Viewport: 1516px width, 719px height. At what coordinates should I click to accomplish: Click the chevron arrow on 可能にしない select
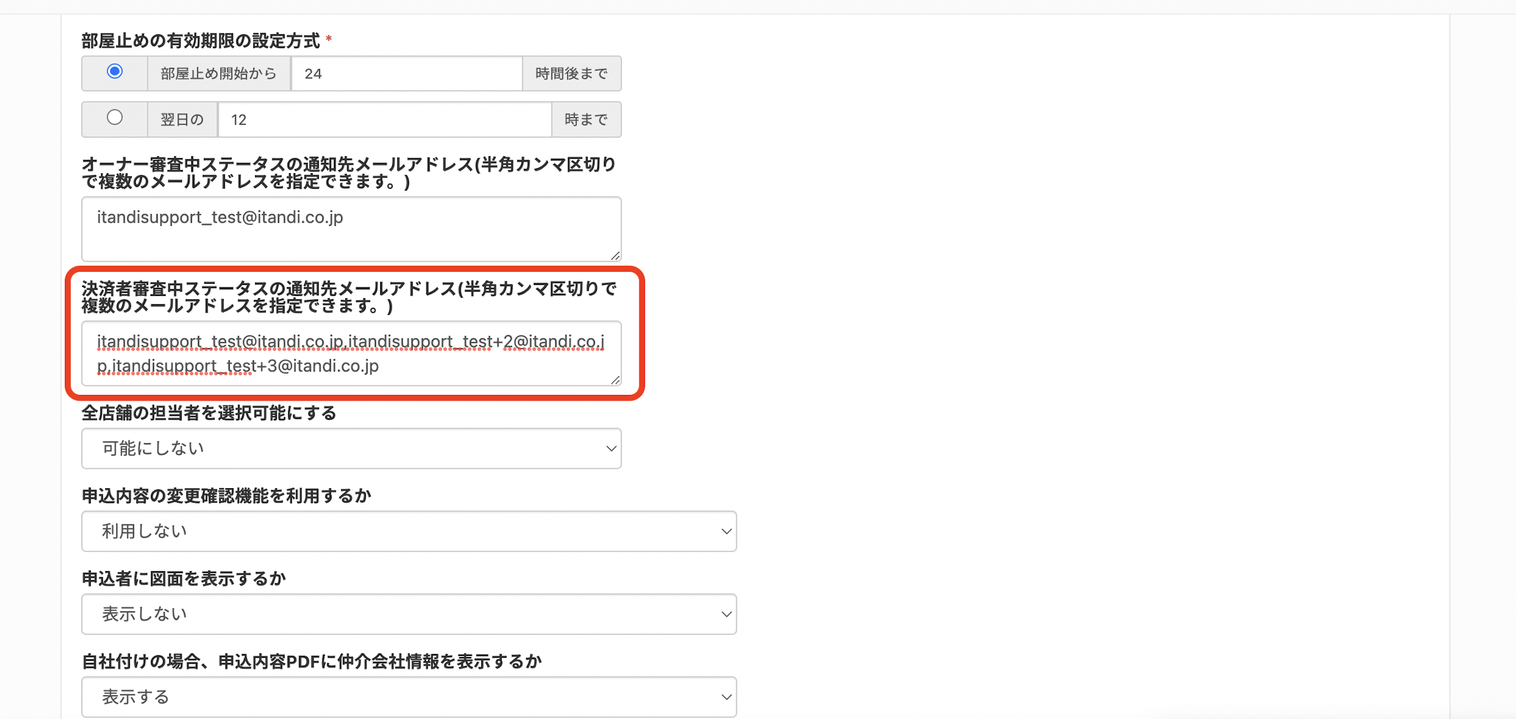click(611, 448)
